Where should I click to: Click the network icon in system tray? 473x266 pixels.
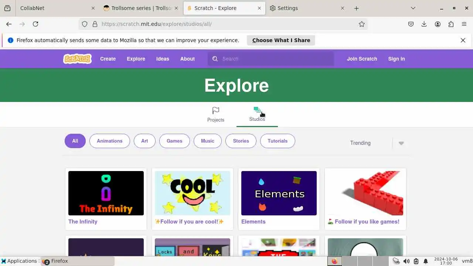click(x=396, y=261)
